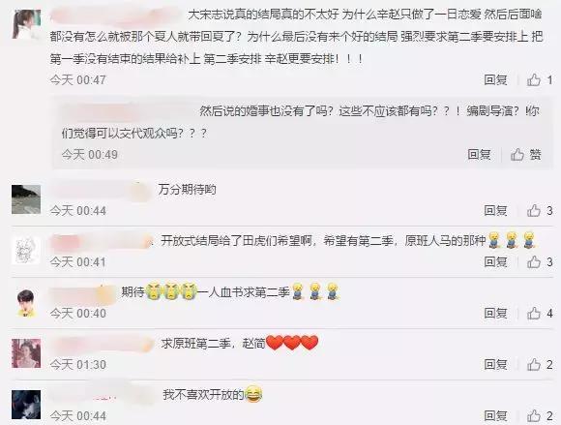The width and height of the screenshot is (561, 425).
Task: Reply to the 我不喜欢开放的 comment
Action: click(495, 415)
